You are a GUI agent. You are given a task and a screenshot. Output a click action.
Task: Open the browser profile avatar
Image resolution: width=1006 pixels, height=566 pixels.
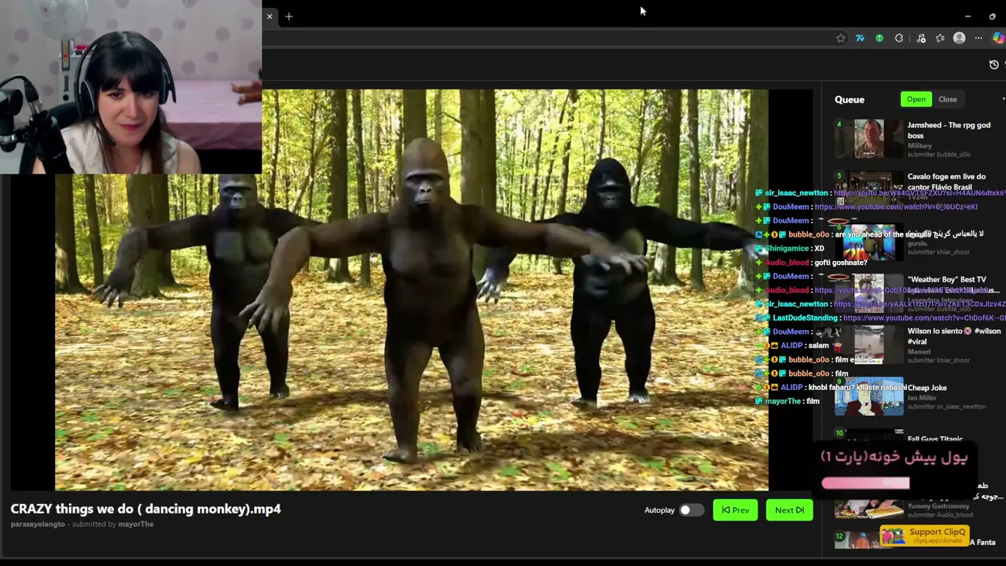pos(959,38)
